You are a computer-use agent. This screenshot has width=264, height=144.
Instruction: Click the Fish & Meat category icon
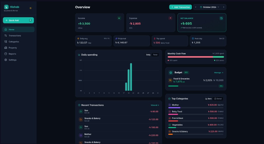pyautogui.click(x=170, y=118)
